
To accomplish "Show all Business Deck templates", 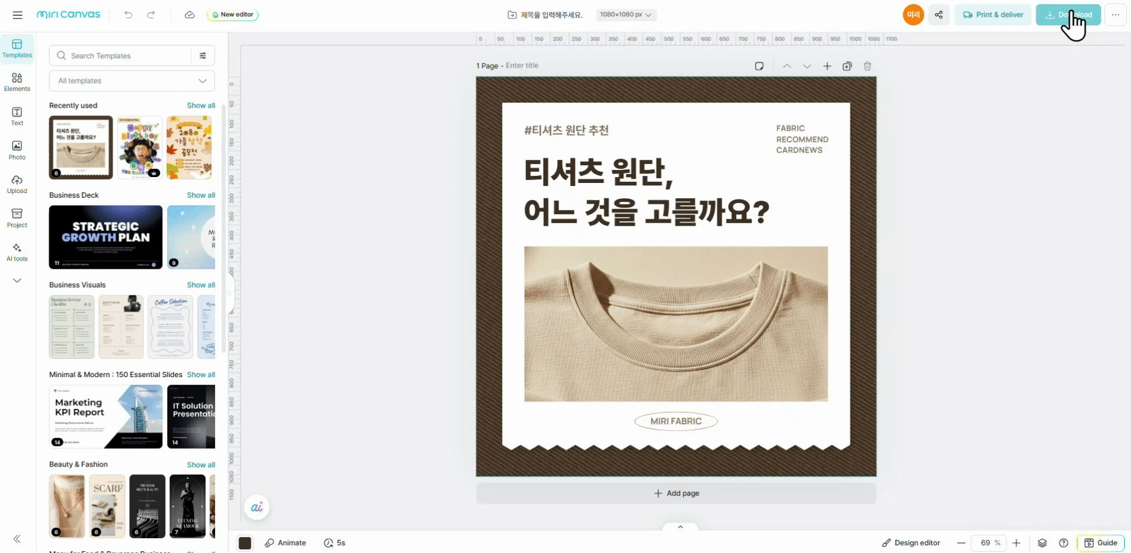I will (x=200, y=195).
